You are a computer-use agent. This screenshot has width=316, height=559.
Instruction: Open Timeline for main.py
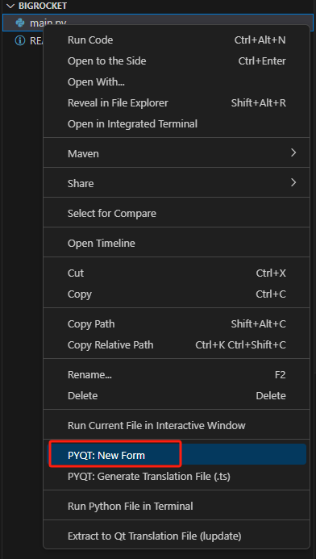177,244
